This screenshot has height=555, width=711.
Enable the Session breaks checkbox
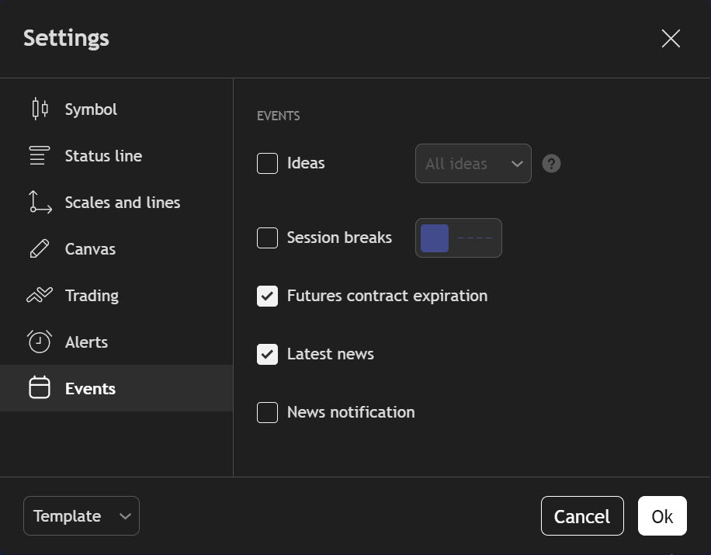click(x=267, y=238)
